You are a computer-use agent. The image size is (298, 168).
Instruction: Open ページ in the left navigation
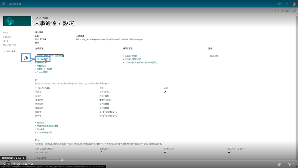click(5, 41)
